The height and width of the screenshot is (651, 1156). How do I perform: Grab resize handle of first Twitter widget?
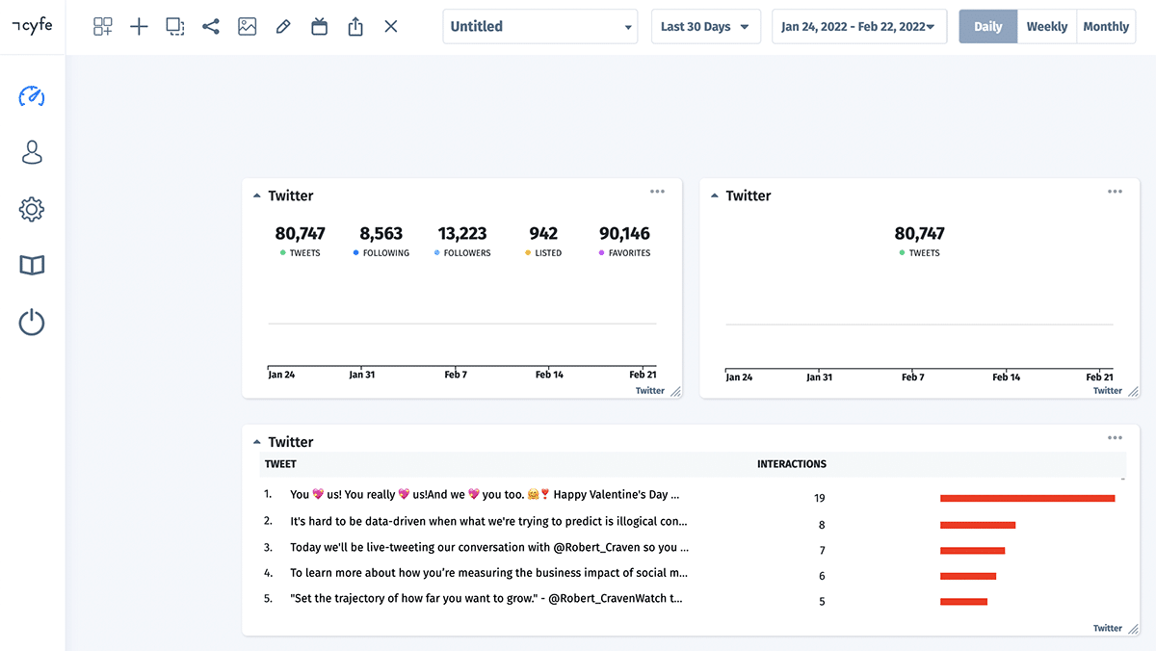(675, 392)
